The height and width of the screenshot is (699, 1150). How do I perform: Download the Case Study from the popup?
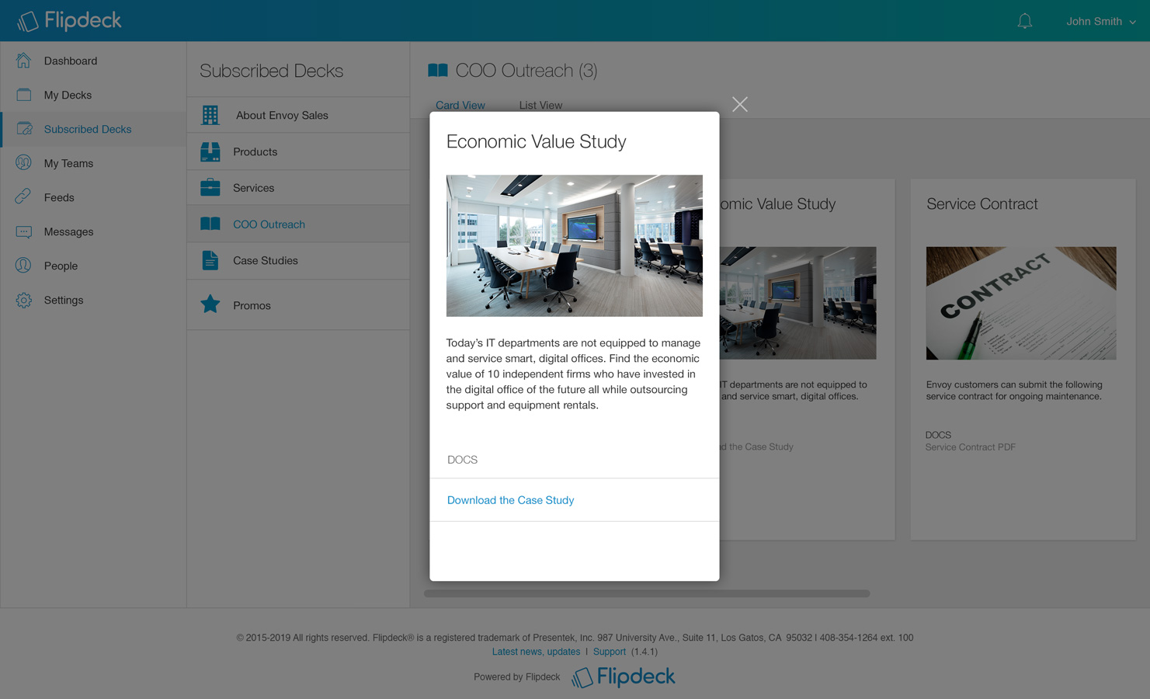click(511, 500)
